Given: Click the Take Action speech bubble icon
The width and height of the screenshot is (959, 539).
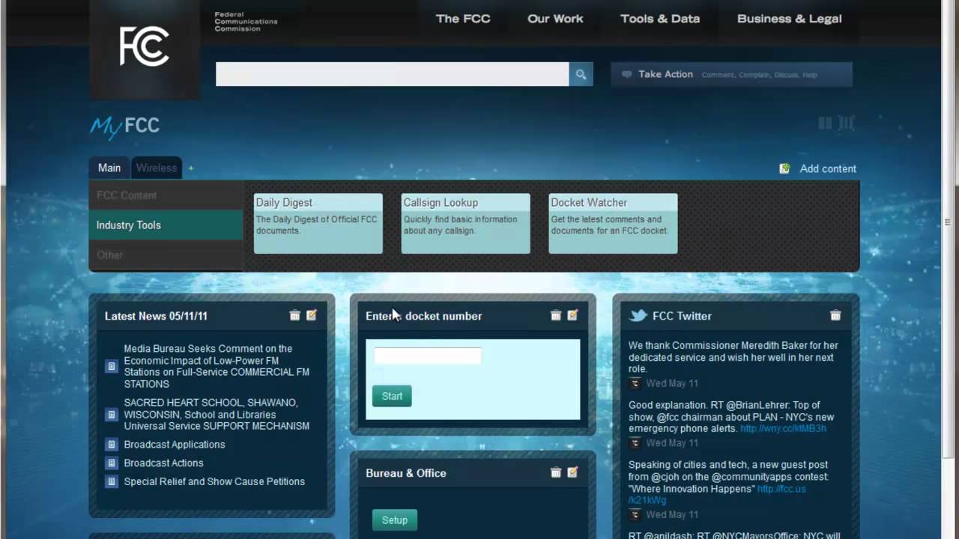Looking at the screenshot, I should point(626,74).
